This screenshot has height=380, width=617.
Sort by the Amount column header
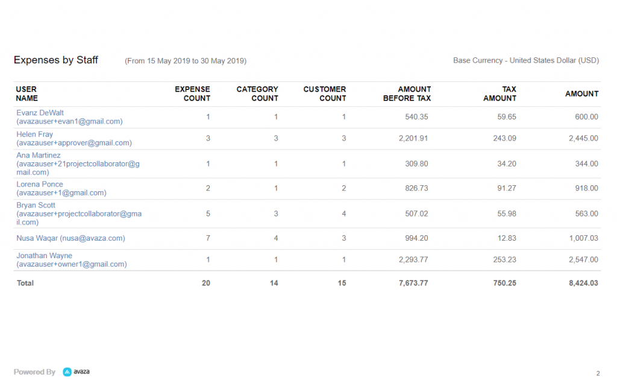click(x=582, y=93)
